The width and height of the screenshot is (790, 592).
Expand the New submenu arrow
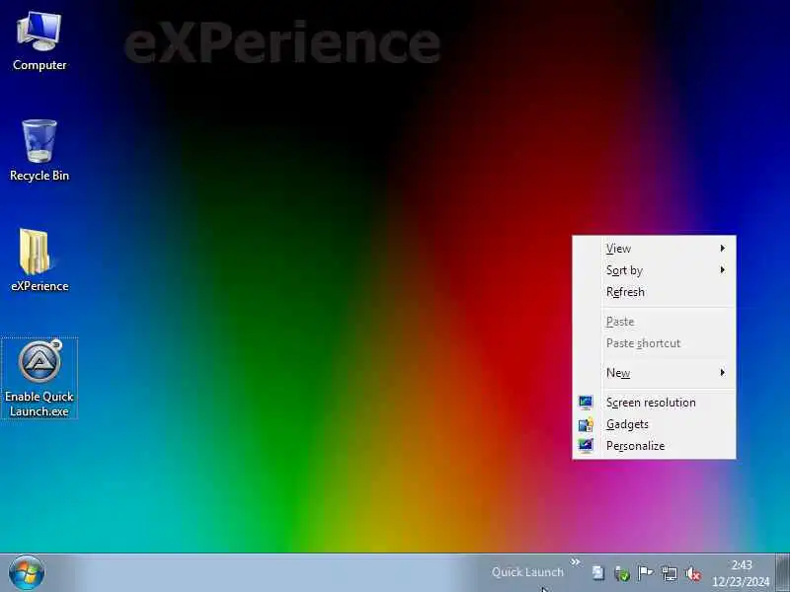pos(723,373)
